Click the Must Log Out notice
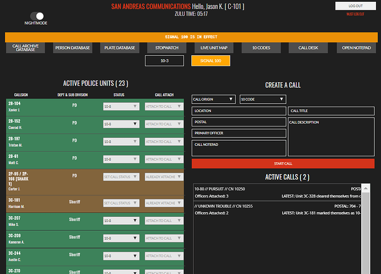Image resolution: width=381 pixels, height=274 pixels. click(355, 14)
